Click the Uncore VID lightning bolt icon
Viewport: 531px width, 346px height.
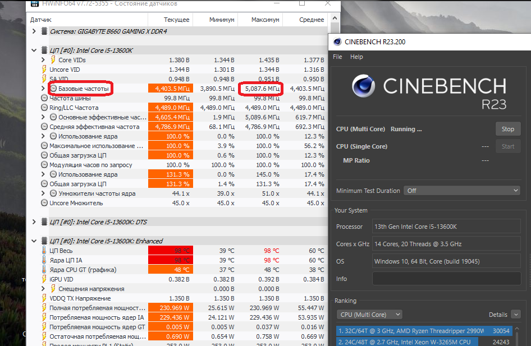44,70
